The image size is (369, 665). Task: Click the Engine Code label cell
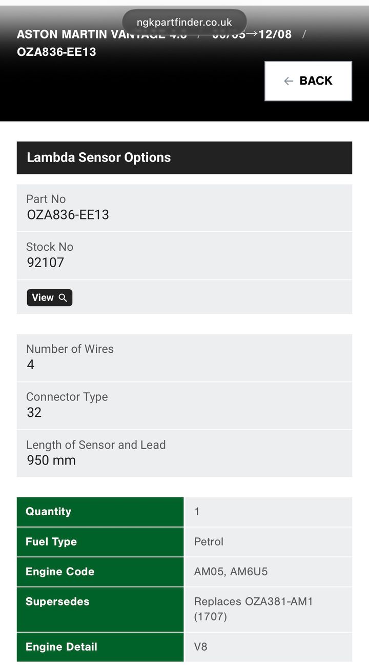point(100,572)
